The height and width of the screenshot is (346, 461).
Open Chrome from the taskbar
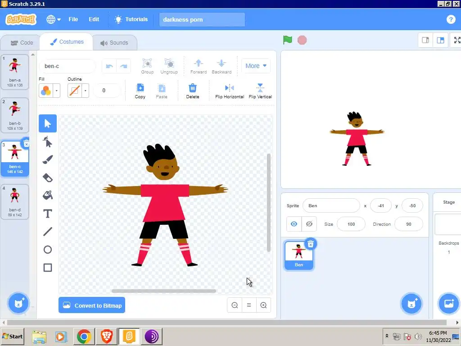(84, 336)
